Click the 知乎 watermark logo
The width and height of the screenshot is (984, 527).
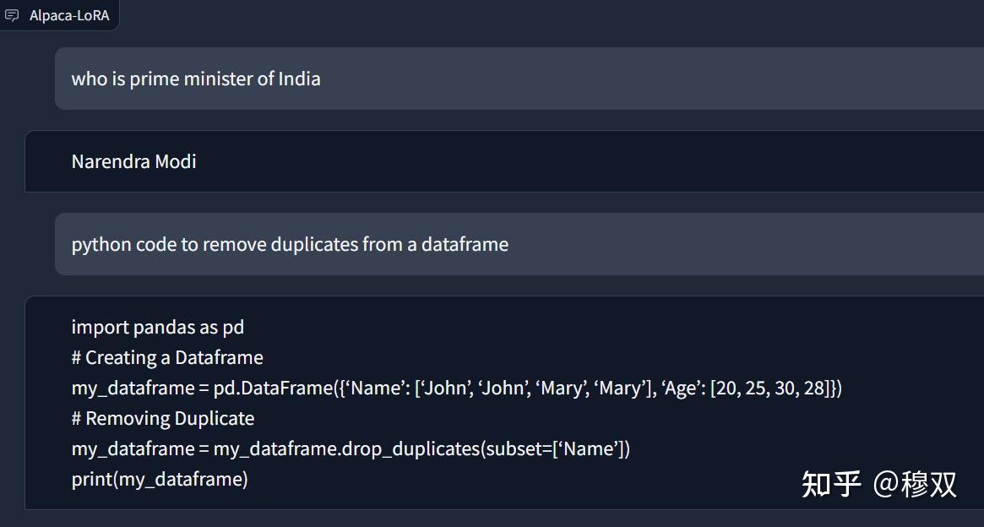click(x=831, y=484)
